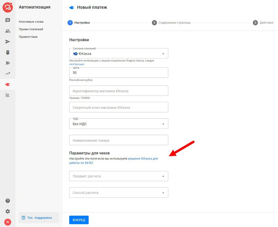The image size is (278, 227).
Task: Open the trending analytics graph icon
Action: pyautogui.click(x=8, y=74)
